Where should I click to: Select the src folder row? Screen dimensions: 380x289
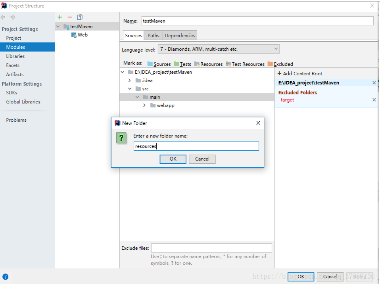click(x=197, y=89)
